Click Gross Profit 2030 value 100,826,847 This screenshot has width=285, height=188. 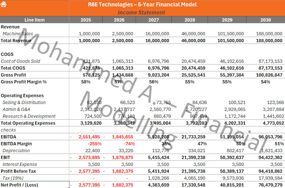(269, 75)
